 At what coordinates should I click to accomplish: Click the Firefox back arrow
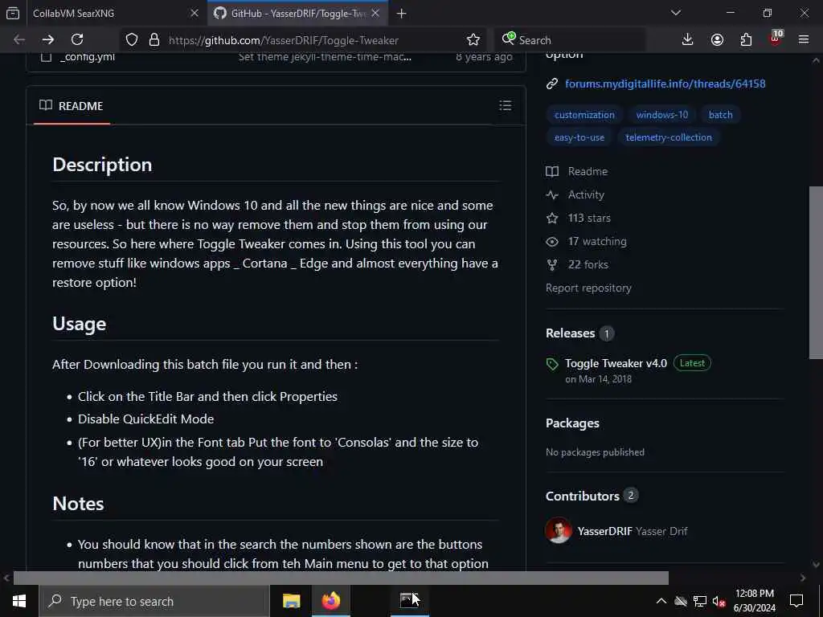[19, 40]
